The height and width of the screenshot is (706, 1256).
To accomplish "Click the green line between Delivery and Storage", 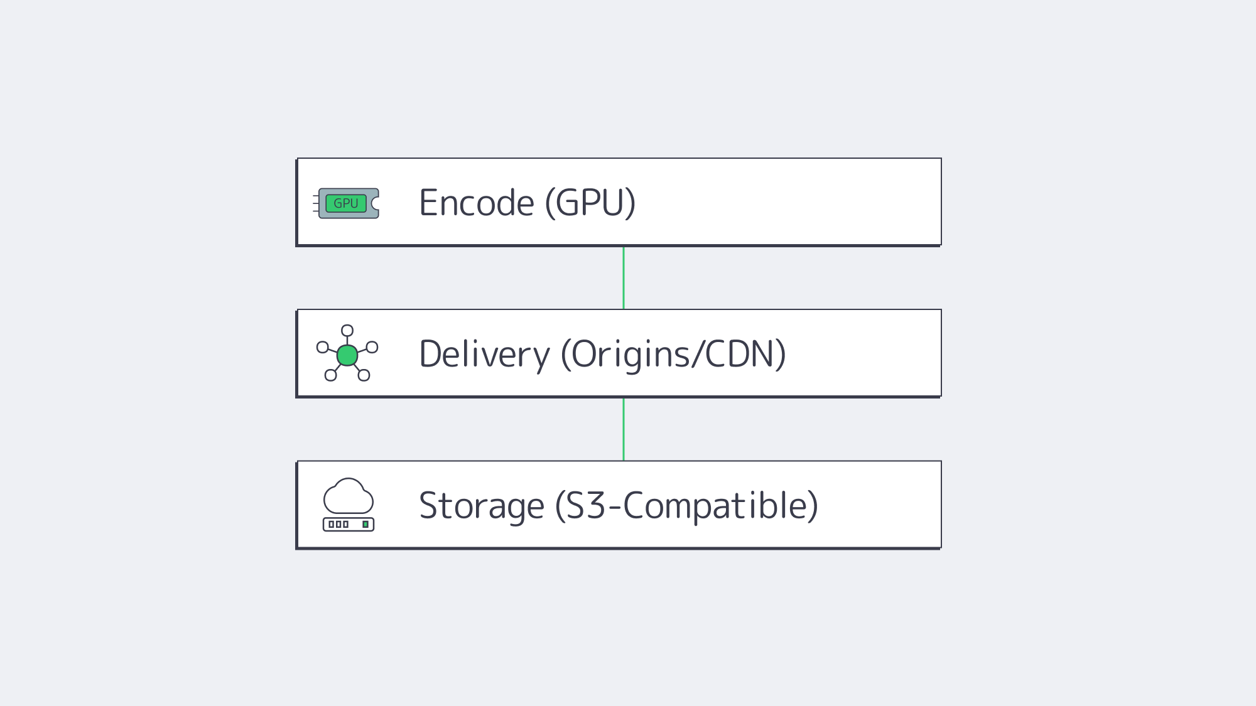I will tap(624, 429).
